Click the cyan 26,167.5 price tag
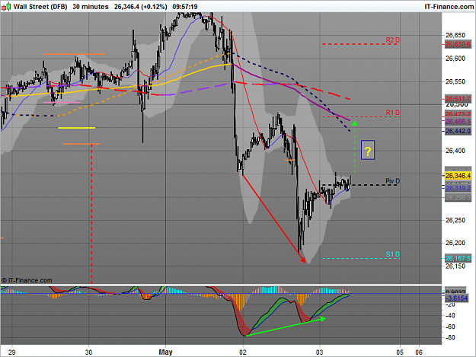Image resolution: width=476 pixels, height=357 pixels. [x=458, y=258]
